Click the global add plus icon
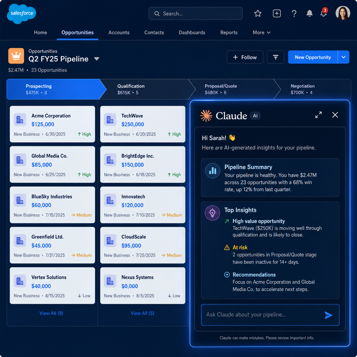 coord(276,14)
